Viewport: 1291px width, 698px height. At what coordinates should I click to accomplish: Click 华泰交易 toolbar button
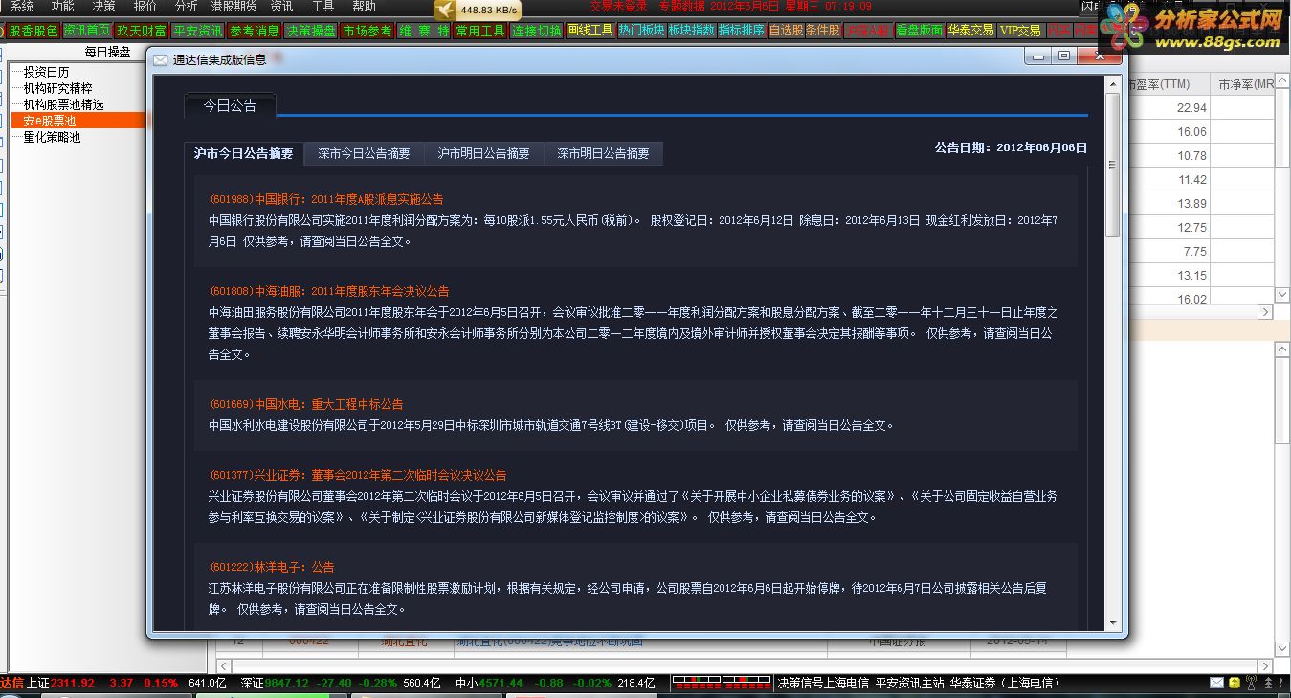970,31
